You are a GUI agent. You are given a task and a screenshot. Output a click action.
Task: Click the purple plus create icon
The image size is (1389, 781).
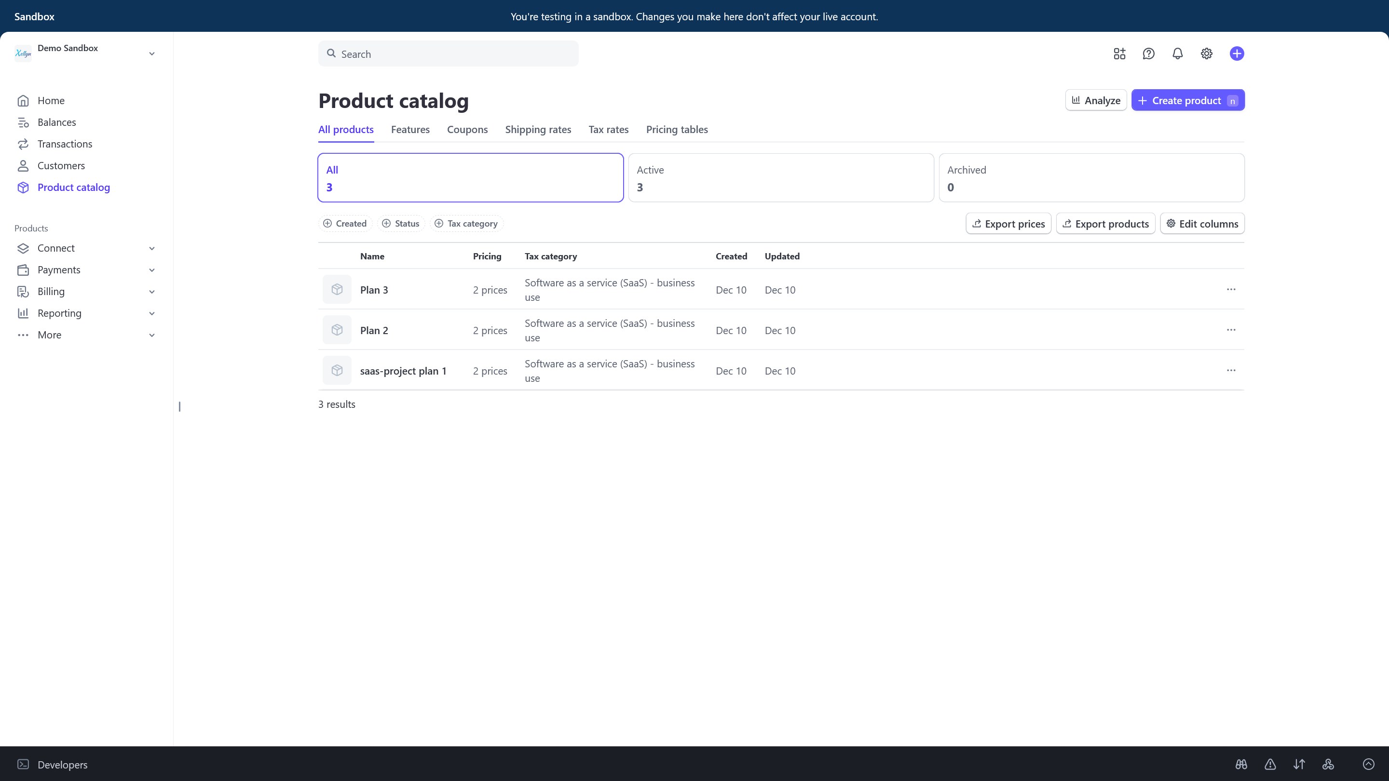coord(1237,54)
